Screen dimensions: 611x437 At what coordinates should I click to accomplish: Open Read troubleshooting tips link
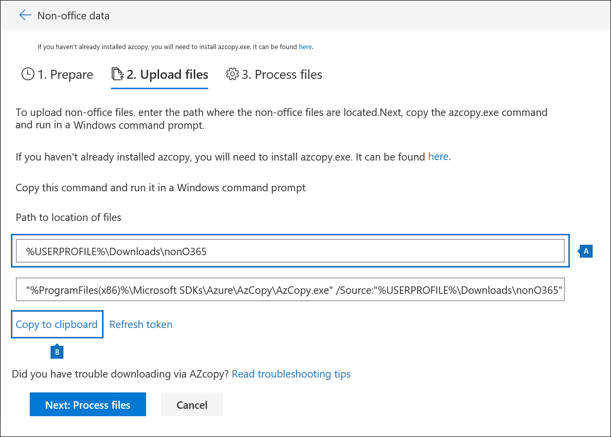pyautogui.click(x=291, y=374)
